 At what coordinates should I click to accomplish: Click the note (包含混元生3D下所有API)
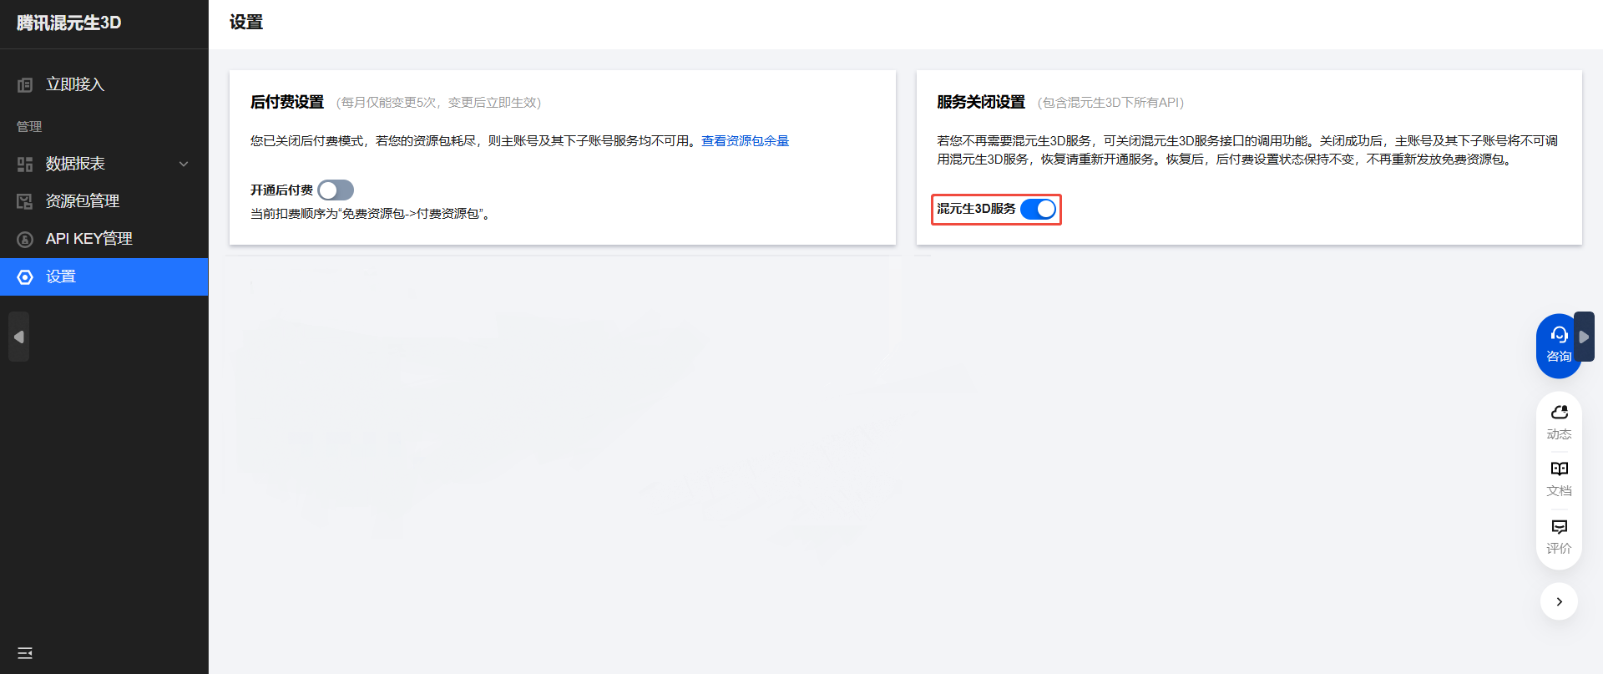tap(1110, 103)
